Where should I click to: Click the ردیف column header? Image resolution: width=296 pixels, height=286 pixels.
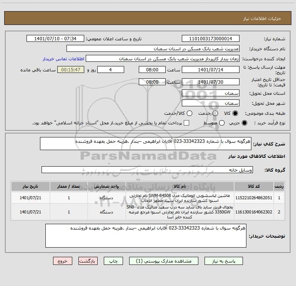(279, 186)
